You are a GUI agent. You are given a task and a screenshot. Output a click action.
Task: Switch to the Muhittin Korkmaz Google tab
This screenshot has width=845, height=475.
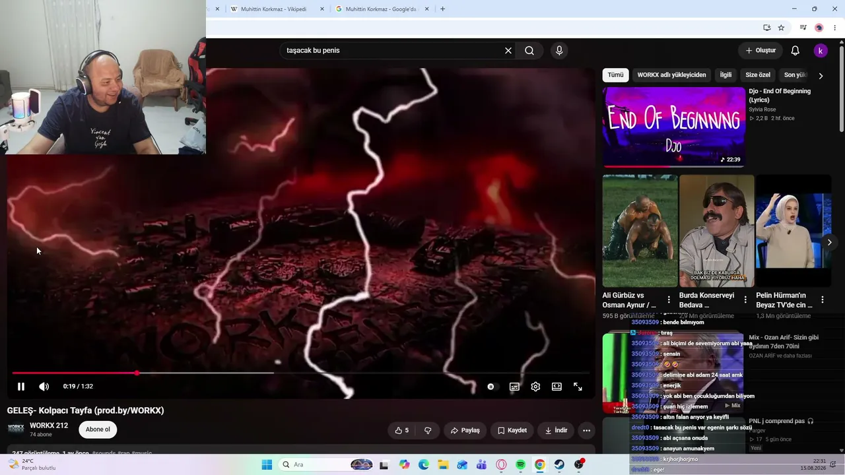[x=381, y=9]
